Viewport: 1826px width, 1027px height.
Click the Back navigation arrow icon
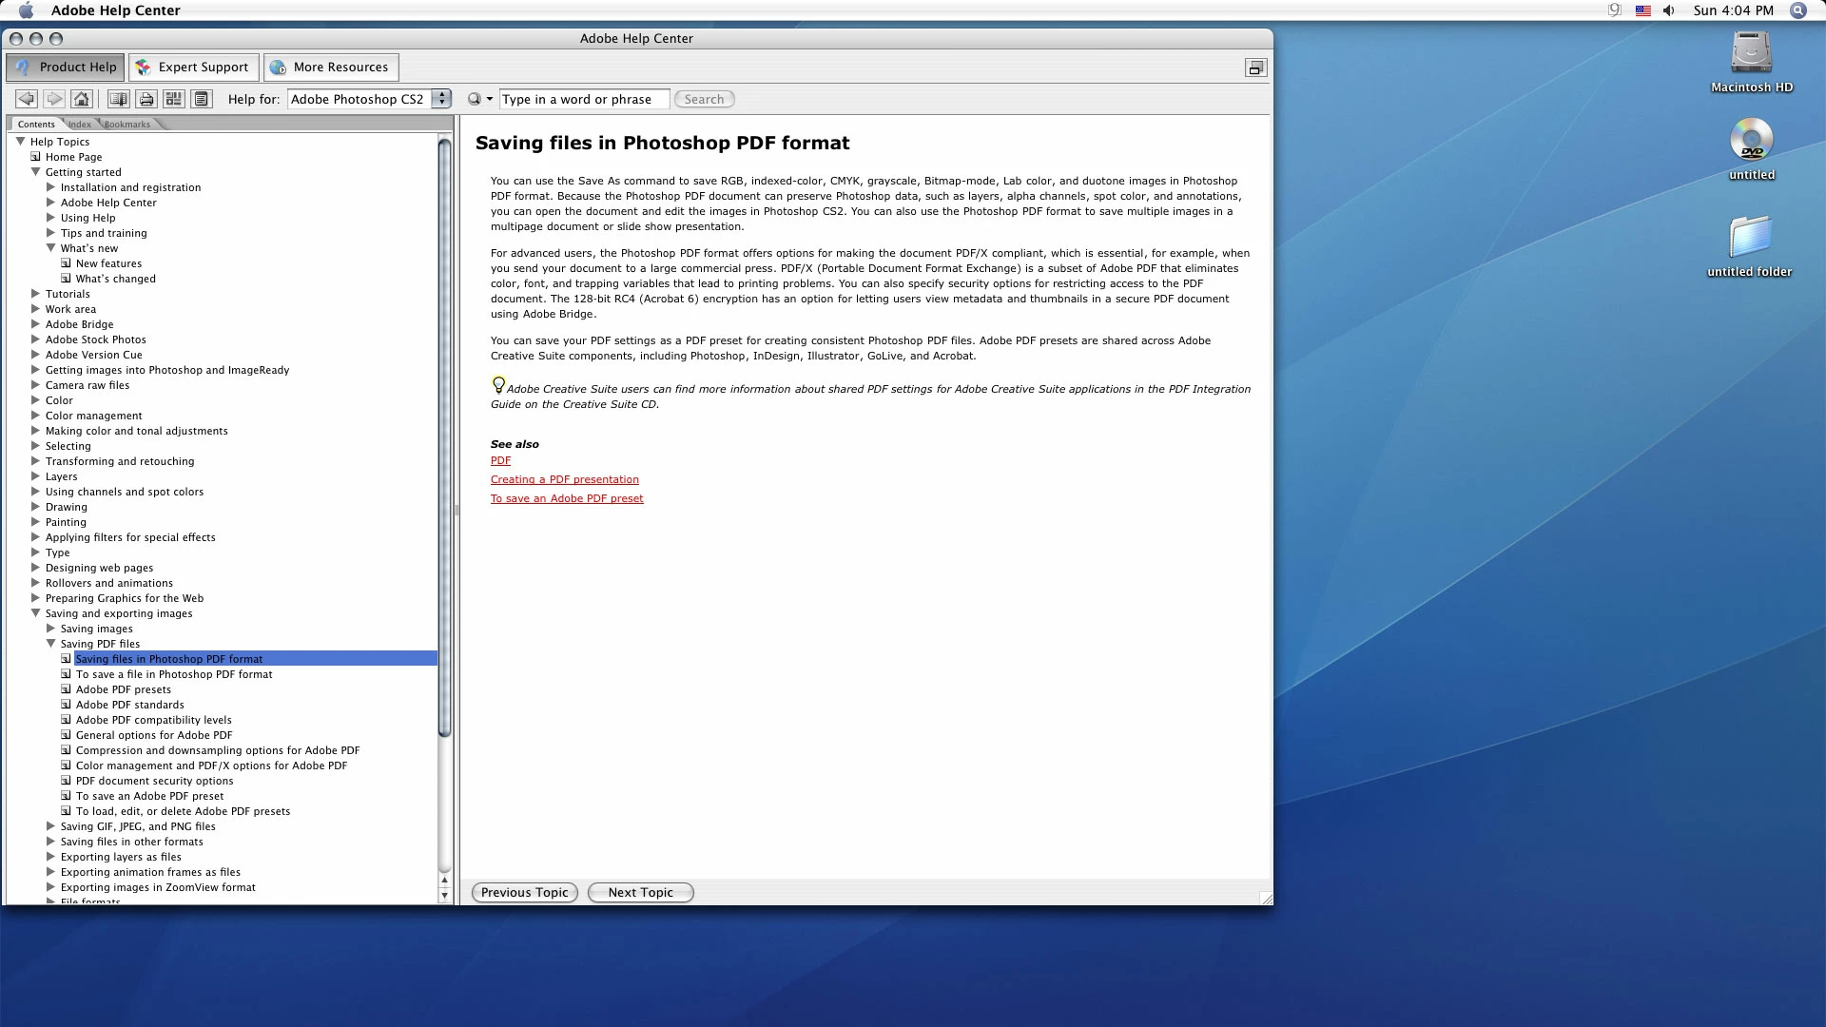[x=27, y=99]
